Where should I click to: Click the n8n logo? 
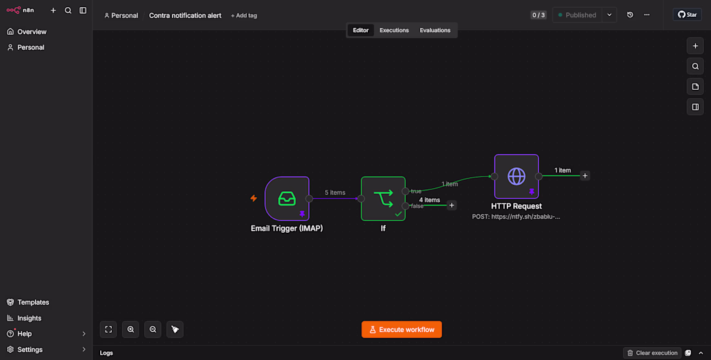point(20,10)
